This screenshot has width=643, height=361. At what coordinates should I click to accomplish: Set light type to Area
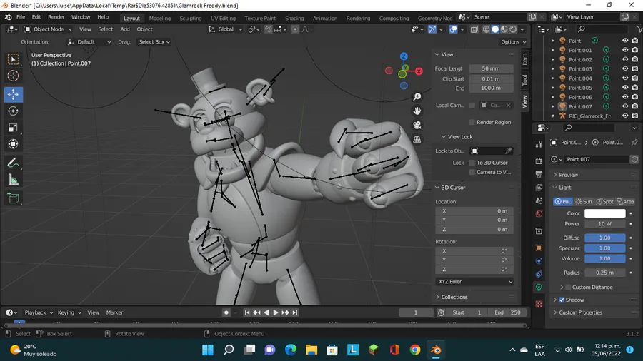(x=625, y=202)
